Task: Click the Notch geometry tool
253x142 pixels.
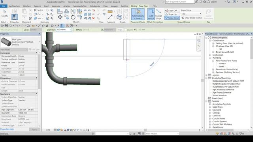Action: pyautogui.click(x=38, y=10)
